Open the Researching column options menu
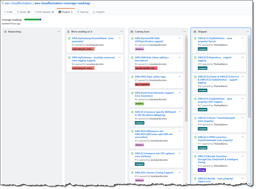The image size is (256, 189). tap(59, 32)
